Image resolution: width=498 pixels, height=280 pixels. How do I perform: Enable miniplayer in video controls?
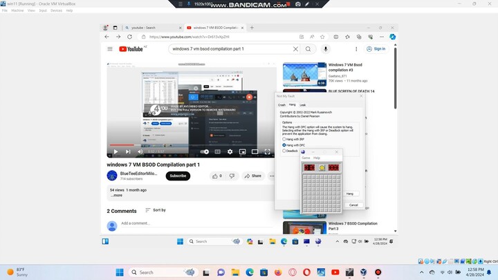242,151
